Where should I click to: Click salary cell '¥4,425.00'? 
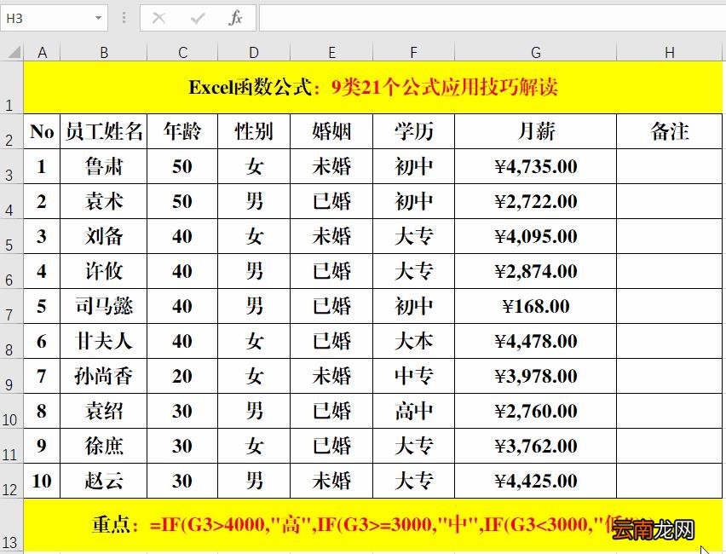point(536,481)
